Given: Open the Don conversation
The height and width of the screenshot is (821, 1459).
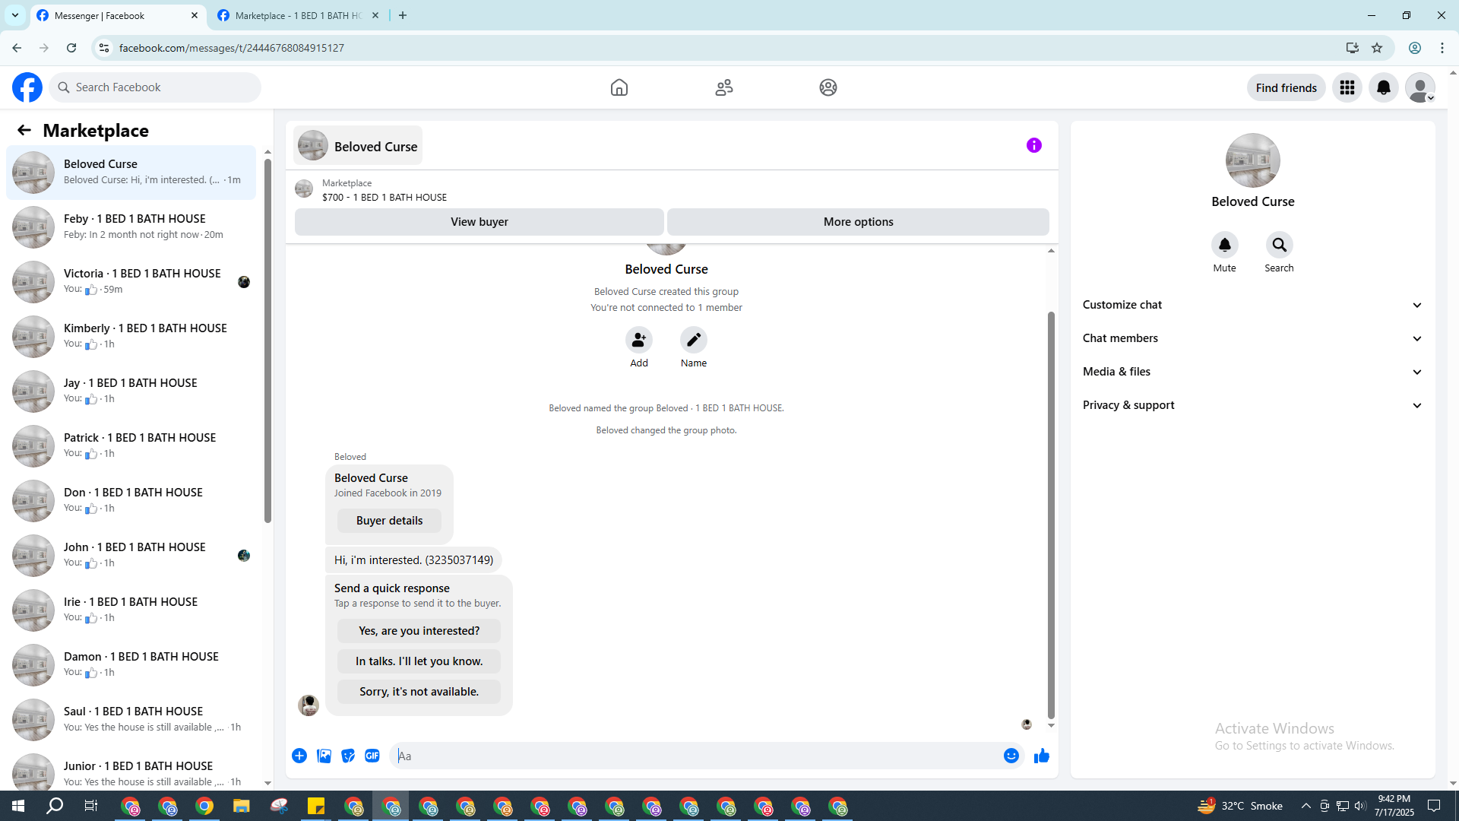Looking at the screenshot, I should [131, 500].
